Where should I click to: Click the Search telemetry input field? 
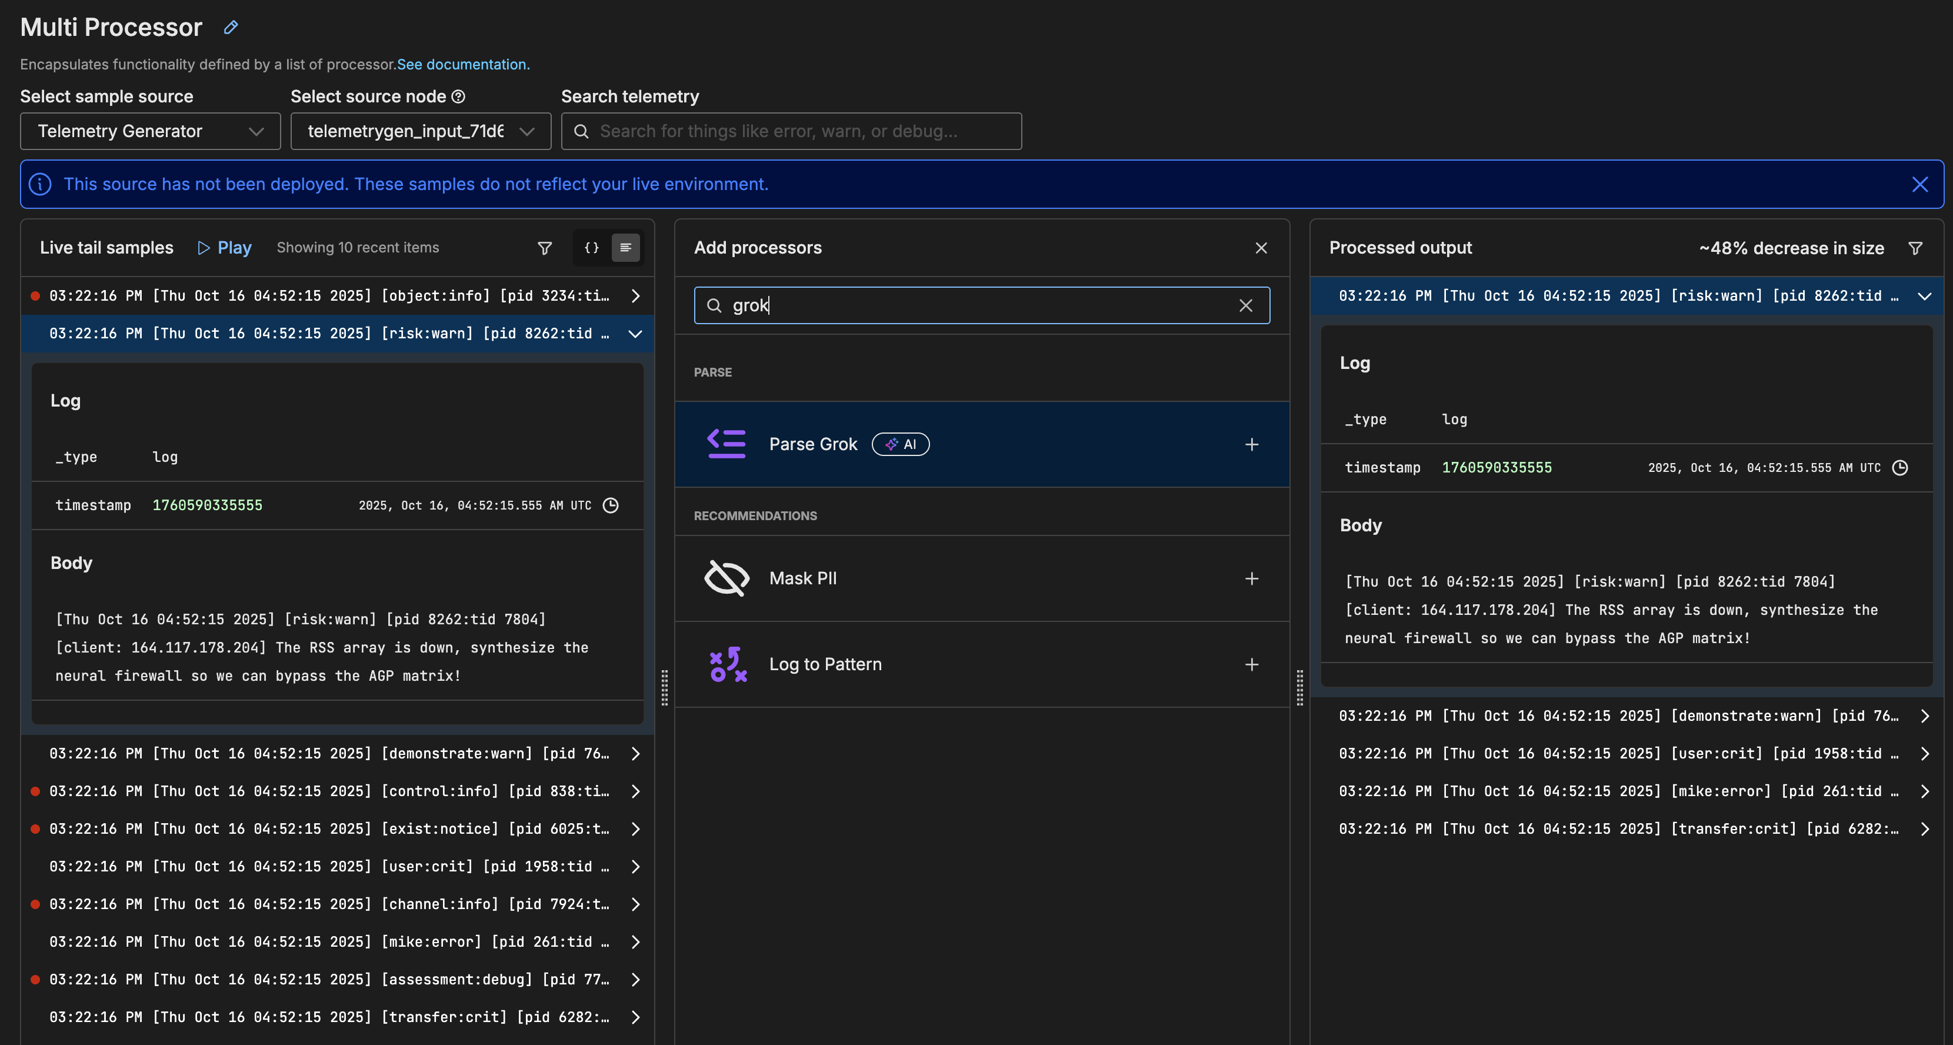[x=792, y=131]
